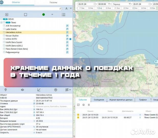The width and height of the screenshot is (158, 138).
Task: Toggle the eye visibility icon
Action: point(22,90)
